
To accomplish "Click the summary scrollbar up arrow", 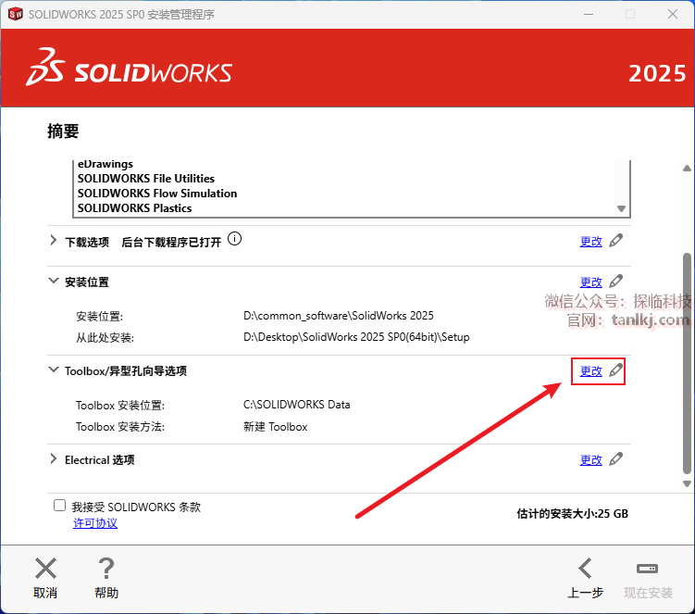I will point(687,169).
